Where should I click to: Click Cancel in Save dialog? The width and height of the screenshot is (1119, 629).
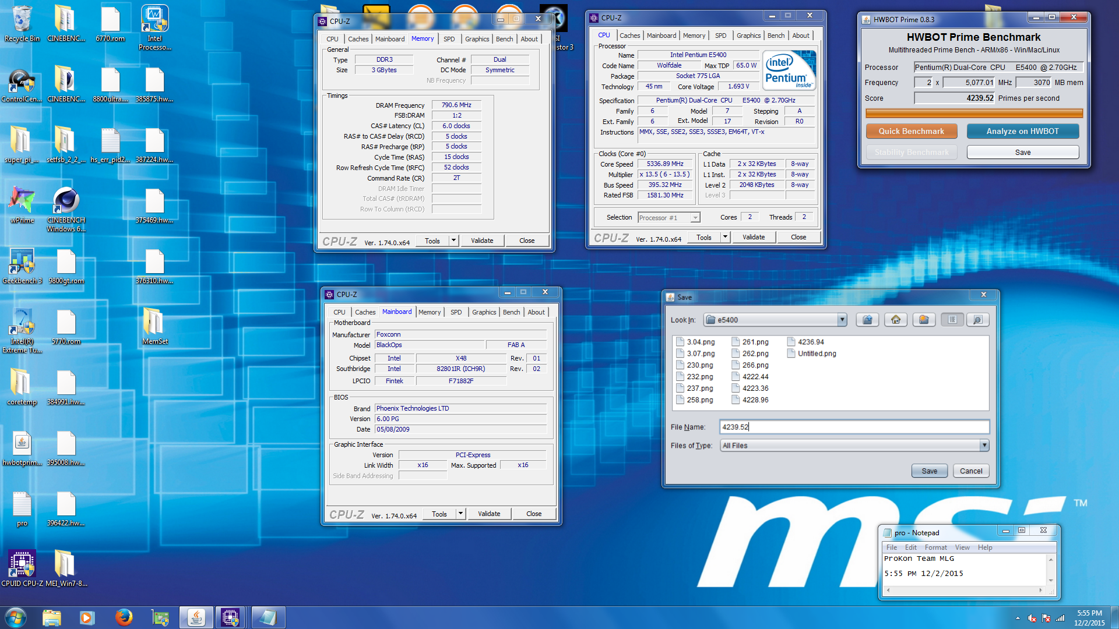point(971,471)
